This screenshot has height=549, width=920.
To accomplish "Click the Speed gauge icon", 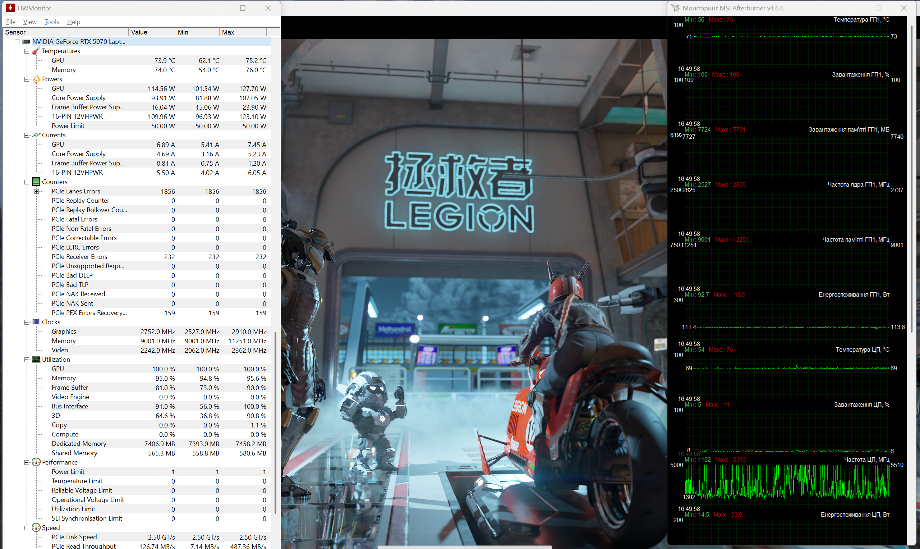I will 36,527.
